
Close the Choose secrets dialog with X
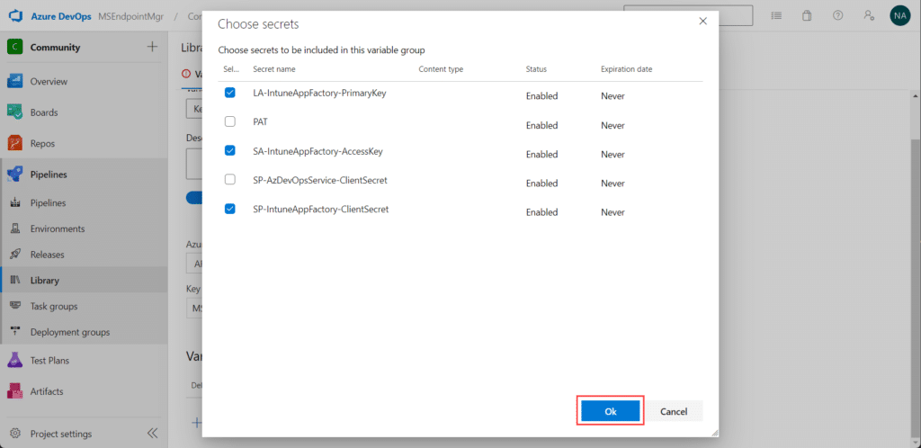[702, 21]
